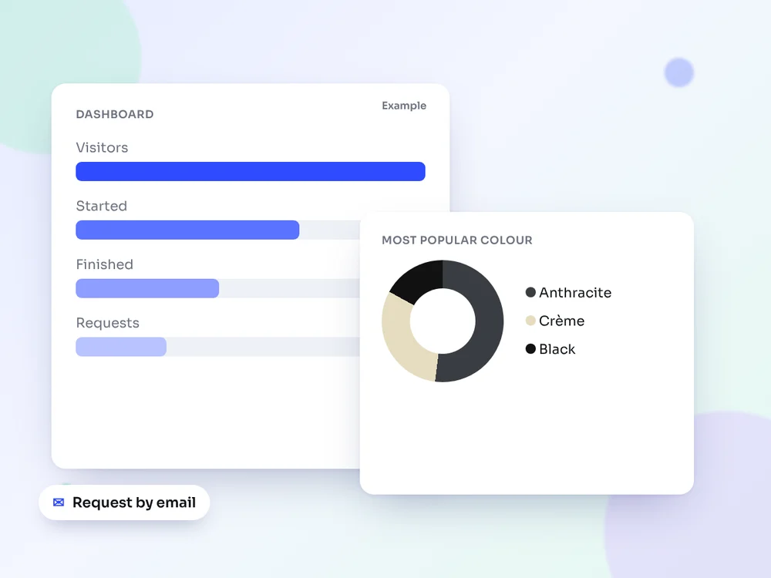Click the Anthracite legend text
Viewport: 771px width, 578px height.
[575, 292]
